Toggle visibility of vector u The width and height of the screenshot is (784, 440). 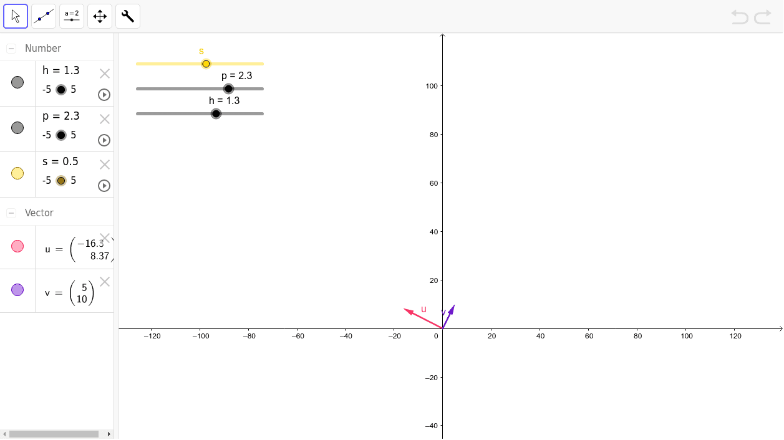(x=17, y=246)
